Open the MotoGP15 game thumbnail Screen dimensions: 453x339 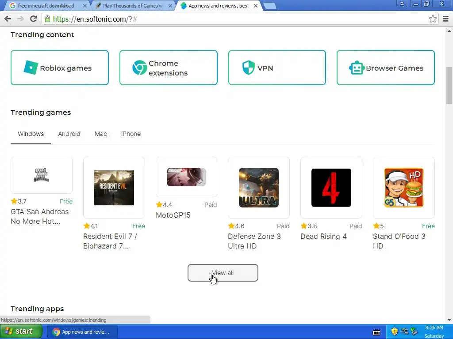(x=186, y=177)
